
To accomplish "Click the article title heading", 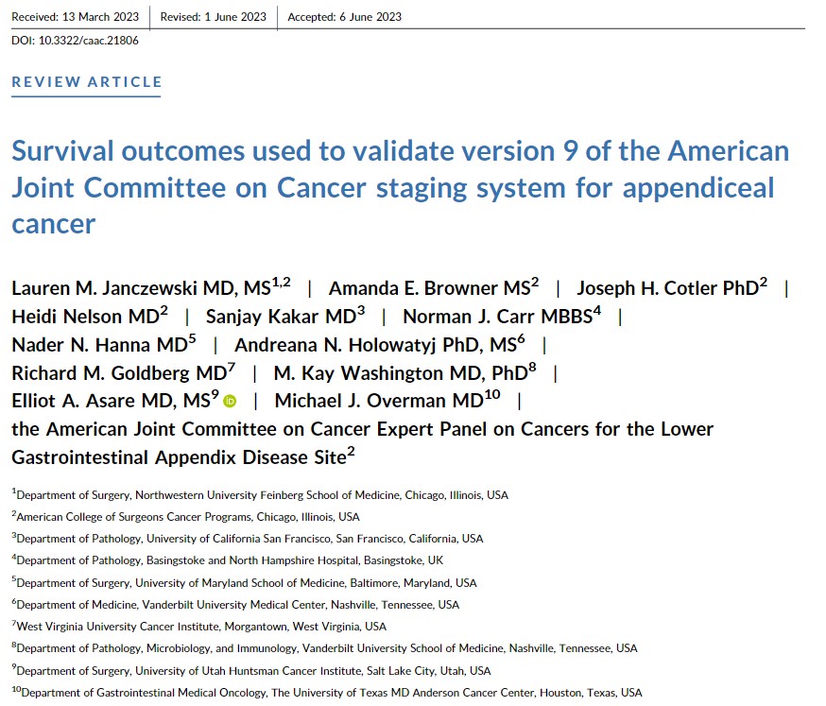I will pos(400,187).
